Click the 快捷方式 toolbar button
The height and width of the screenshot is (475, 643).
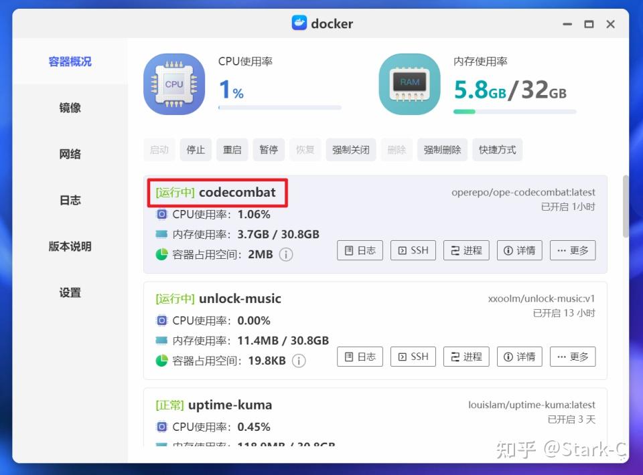pos(497,149)
